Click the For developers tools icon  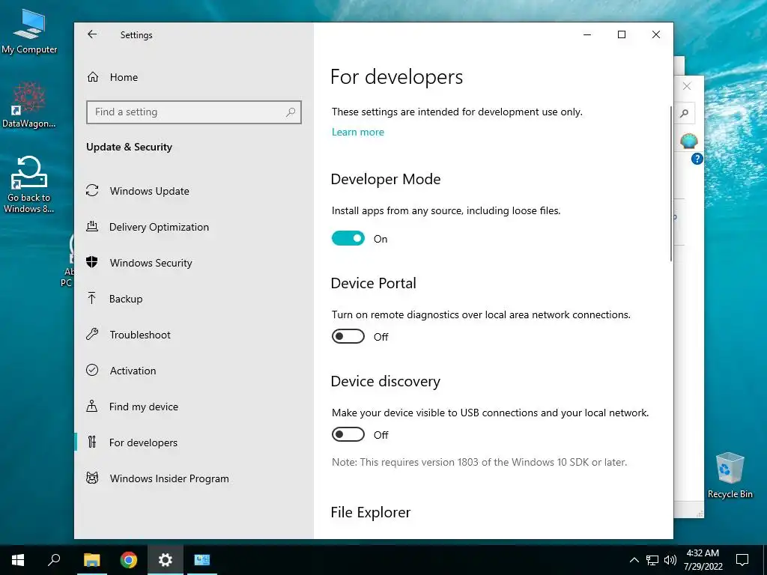coord(92,442)
